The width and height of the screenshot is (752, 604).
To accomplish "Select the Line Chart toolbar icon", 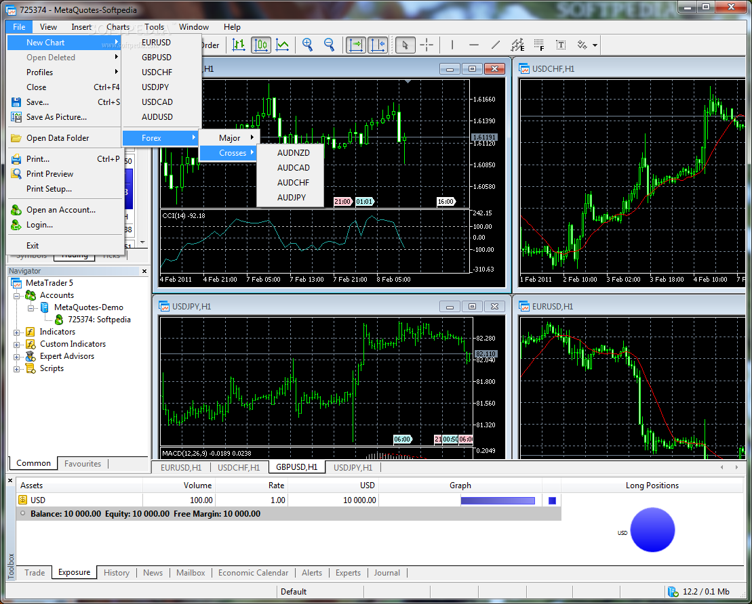I will (x=283, y=45).
